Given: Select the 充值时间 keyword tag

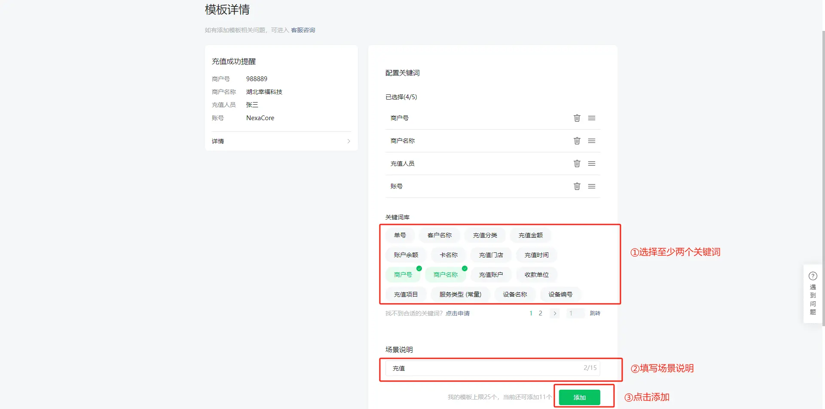Looking at the screenshot, I should coord(536,255).
